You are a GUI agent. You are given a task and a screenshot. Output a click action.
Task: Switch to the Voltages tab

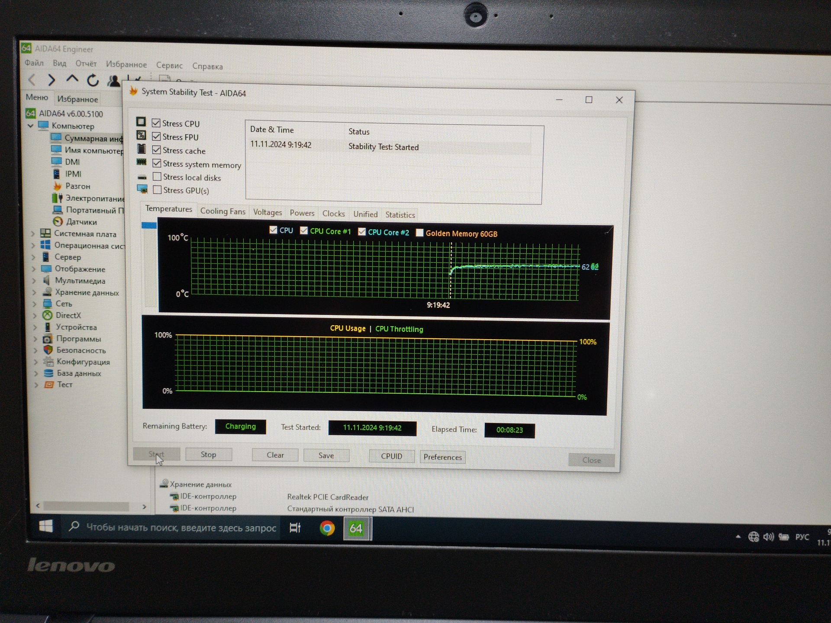click(267, 212)
